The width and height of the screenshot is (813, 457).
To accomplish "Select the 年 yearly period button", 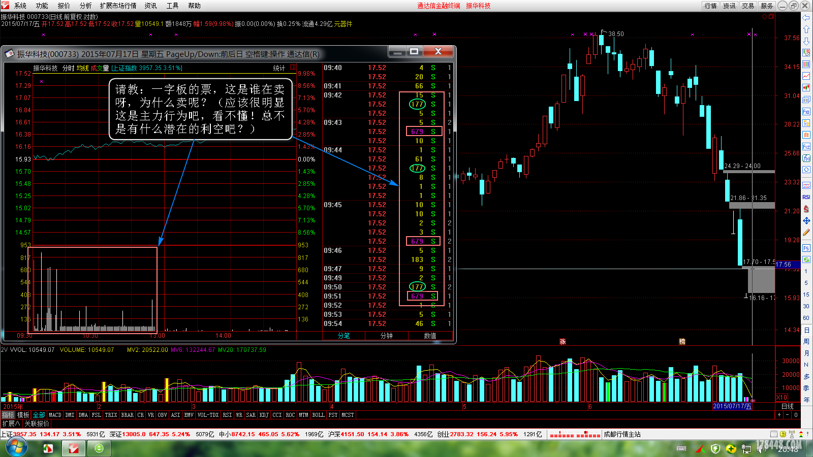I will click(x=806, y=400).
